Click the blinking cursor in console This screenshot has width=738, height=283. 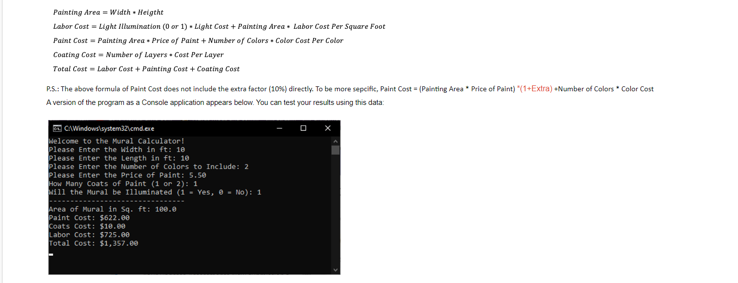coord(51,254)
